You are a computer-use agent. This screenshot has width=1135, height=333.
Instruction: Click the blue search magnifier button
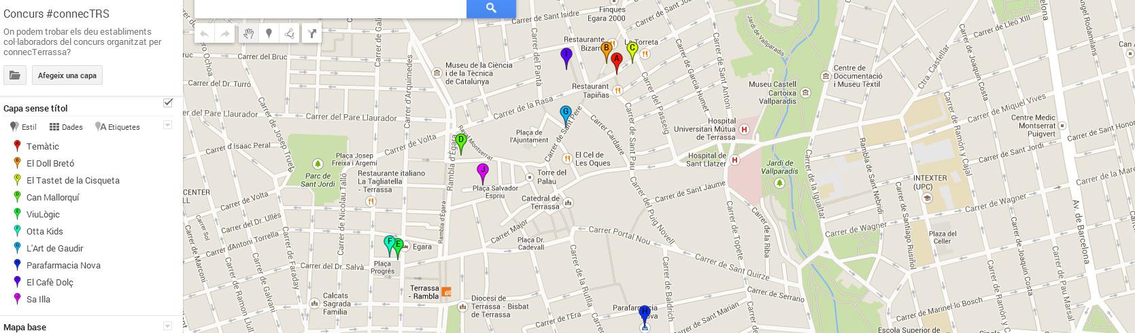(x=491, y=8)
